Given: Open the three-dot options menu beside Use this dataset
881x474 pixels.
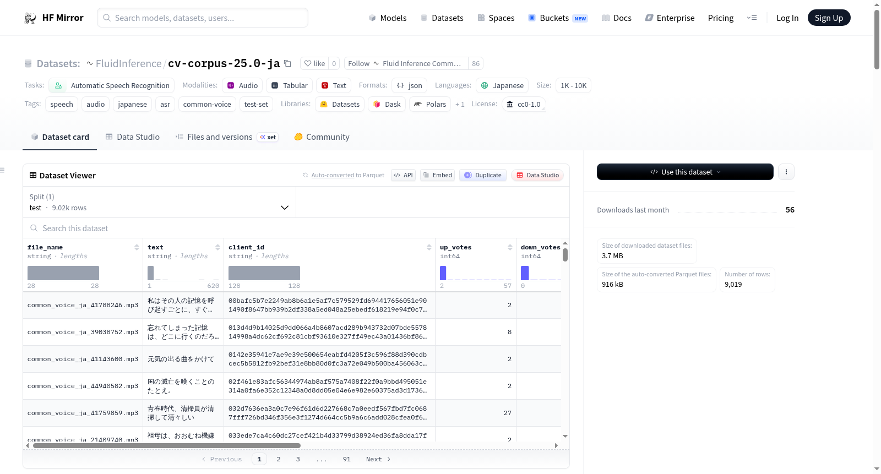Looking at the screenshot, I should tap(786, 172).
